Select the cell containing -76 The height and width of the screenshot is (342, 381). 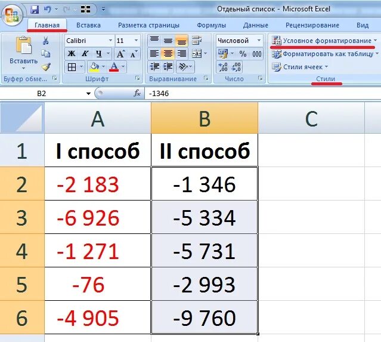pyautogui.click(x=98, y=284)
